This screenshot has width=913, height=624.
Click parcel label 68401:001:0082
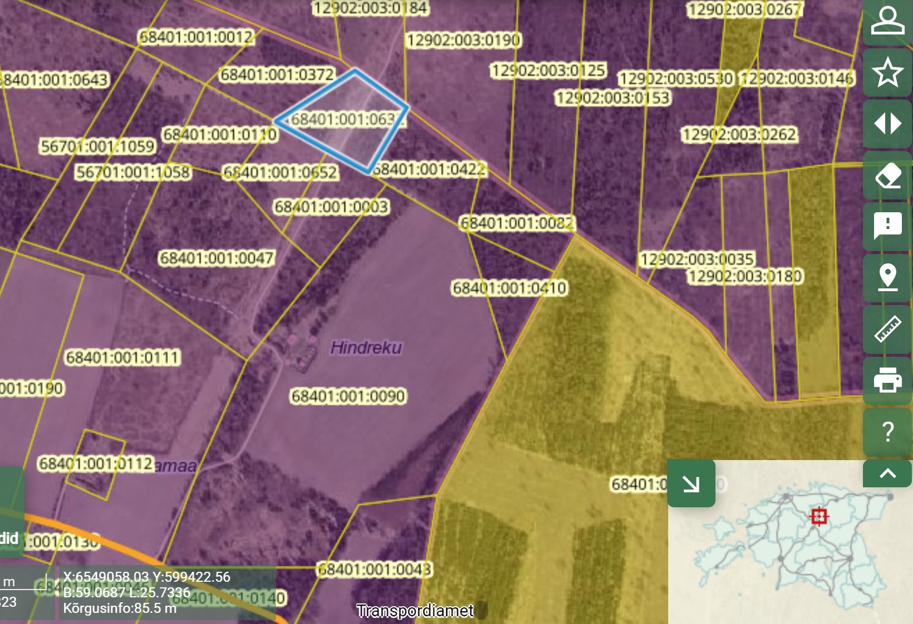517,223
